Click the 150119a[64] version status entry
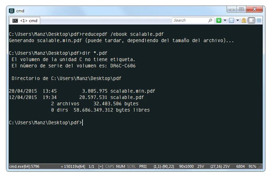 (73, 166)
